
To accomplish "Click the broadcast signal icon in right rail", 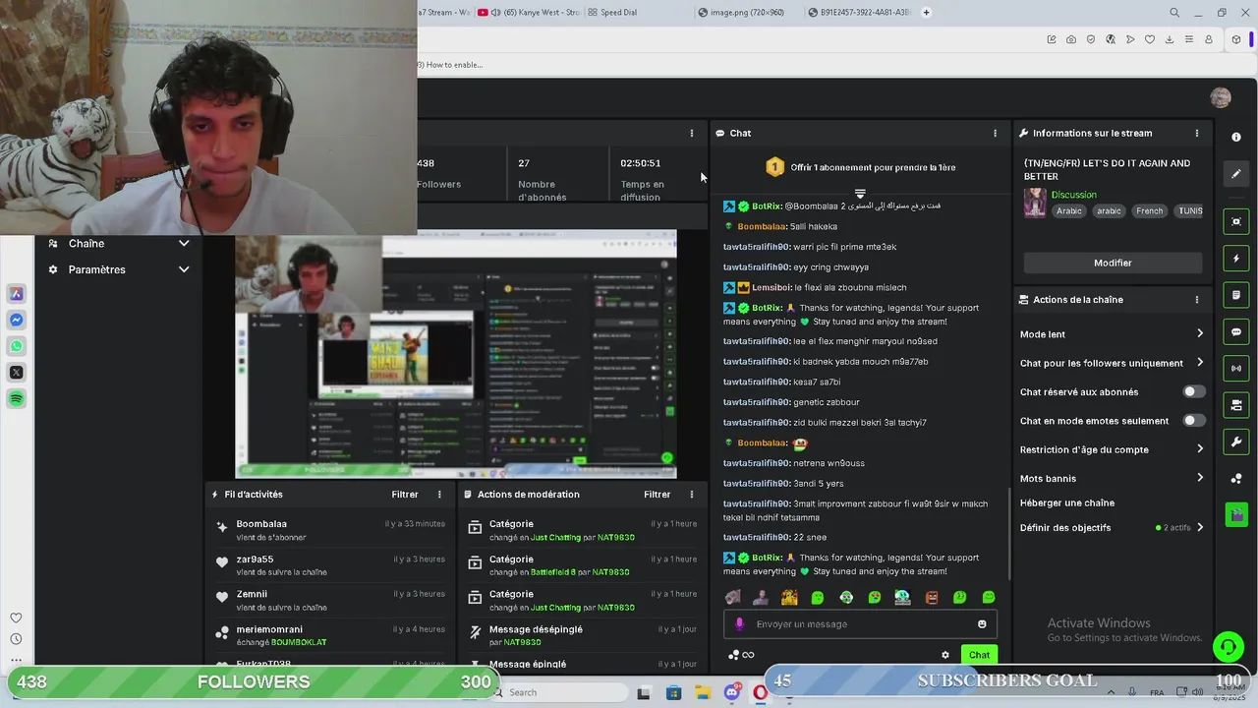I will click(1236, 369).
